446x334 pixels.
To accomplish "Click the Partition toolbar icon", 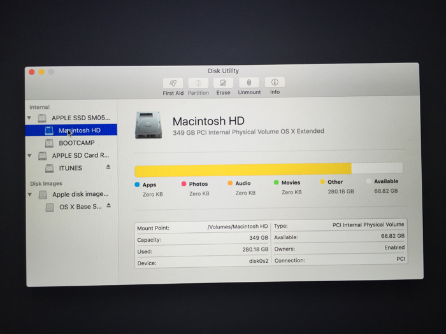I will [x=198, y=83].
